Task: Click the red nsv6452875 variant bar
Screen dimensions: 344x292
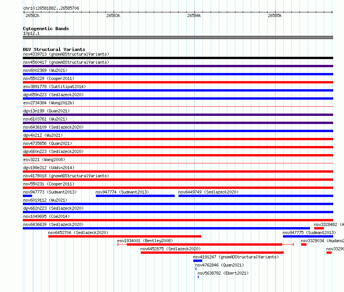Action: 212,253
